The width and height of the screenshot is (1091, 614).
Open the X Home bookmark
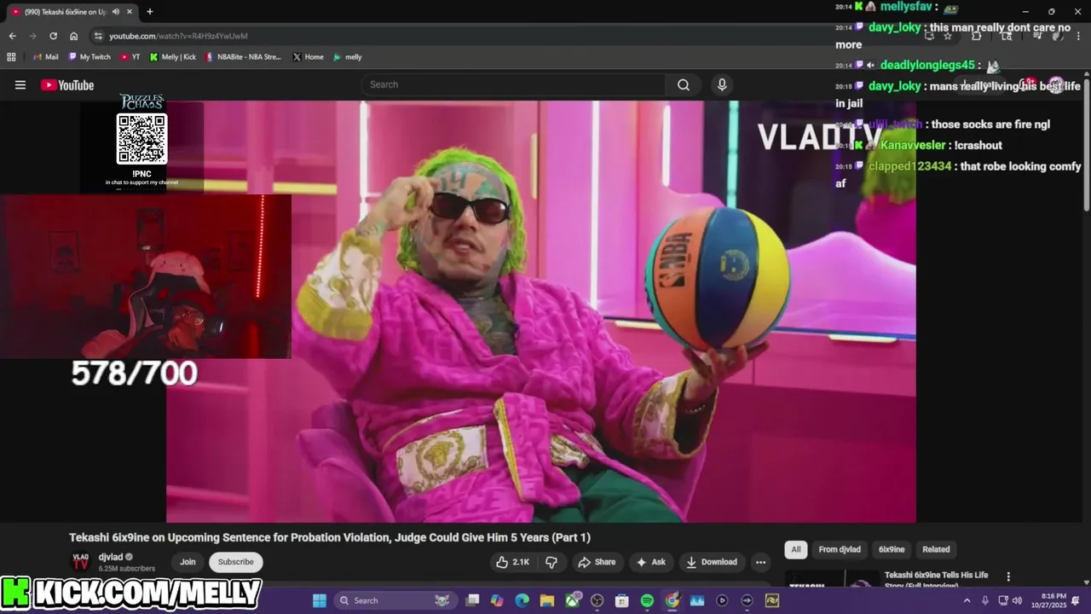click(308, 57)
